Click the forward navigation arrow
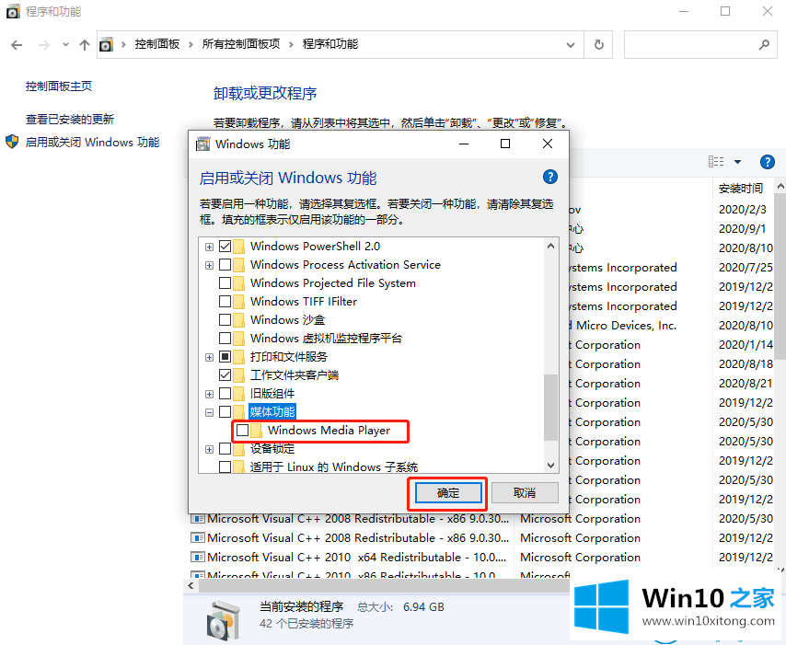786x645 pixels. pyautogui.click(x=44, y=45)
